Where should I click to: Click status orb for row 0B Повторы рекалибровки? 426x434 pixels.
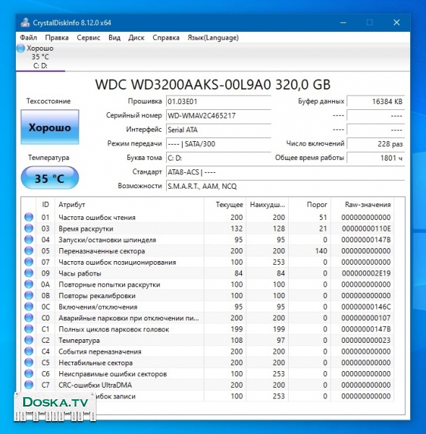[29, 295]
